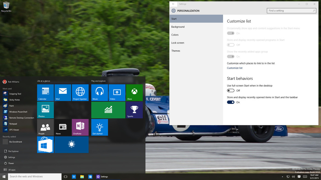Launch the OneNote tile
This screenshot has width=321, height=180.
[x=80, y=127]
